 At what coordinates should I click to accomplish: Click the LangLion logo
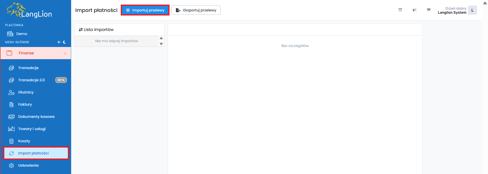(x=29, y=11)
